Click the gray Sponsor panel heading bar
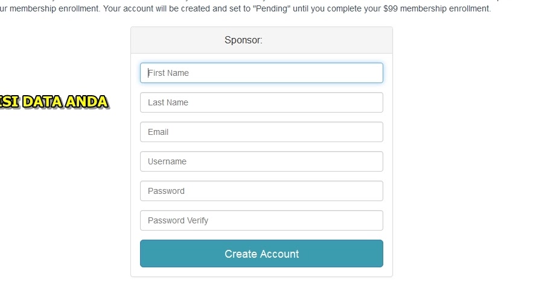The height and width of the screenshot is (283, 539). point(261,40)
